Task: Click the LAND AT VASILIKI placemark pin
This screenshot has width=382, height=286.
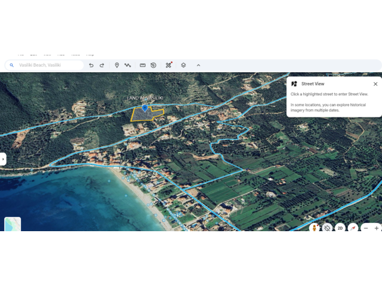Action: [144, 108]
